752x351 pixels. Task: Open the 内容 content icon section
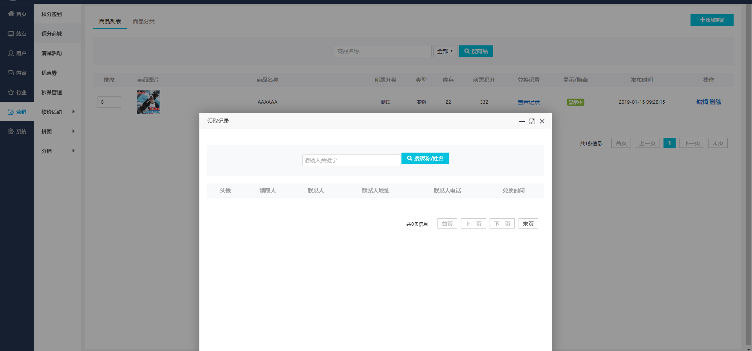pyautogui.click(x=11, y=73)
